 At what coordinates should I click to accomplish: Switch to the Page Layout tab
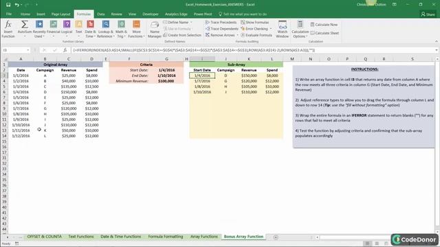tap(61, 14)
